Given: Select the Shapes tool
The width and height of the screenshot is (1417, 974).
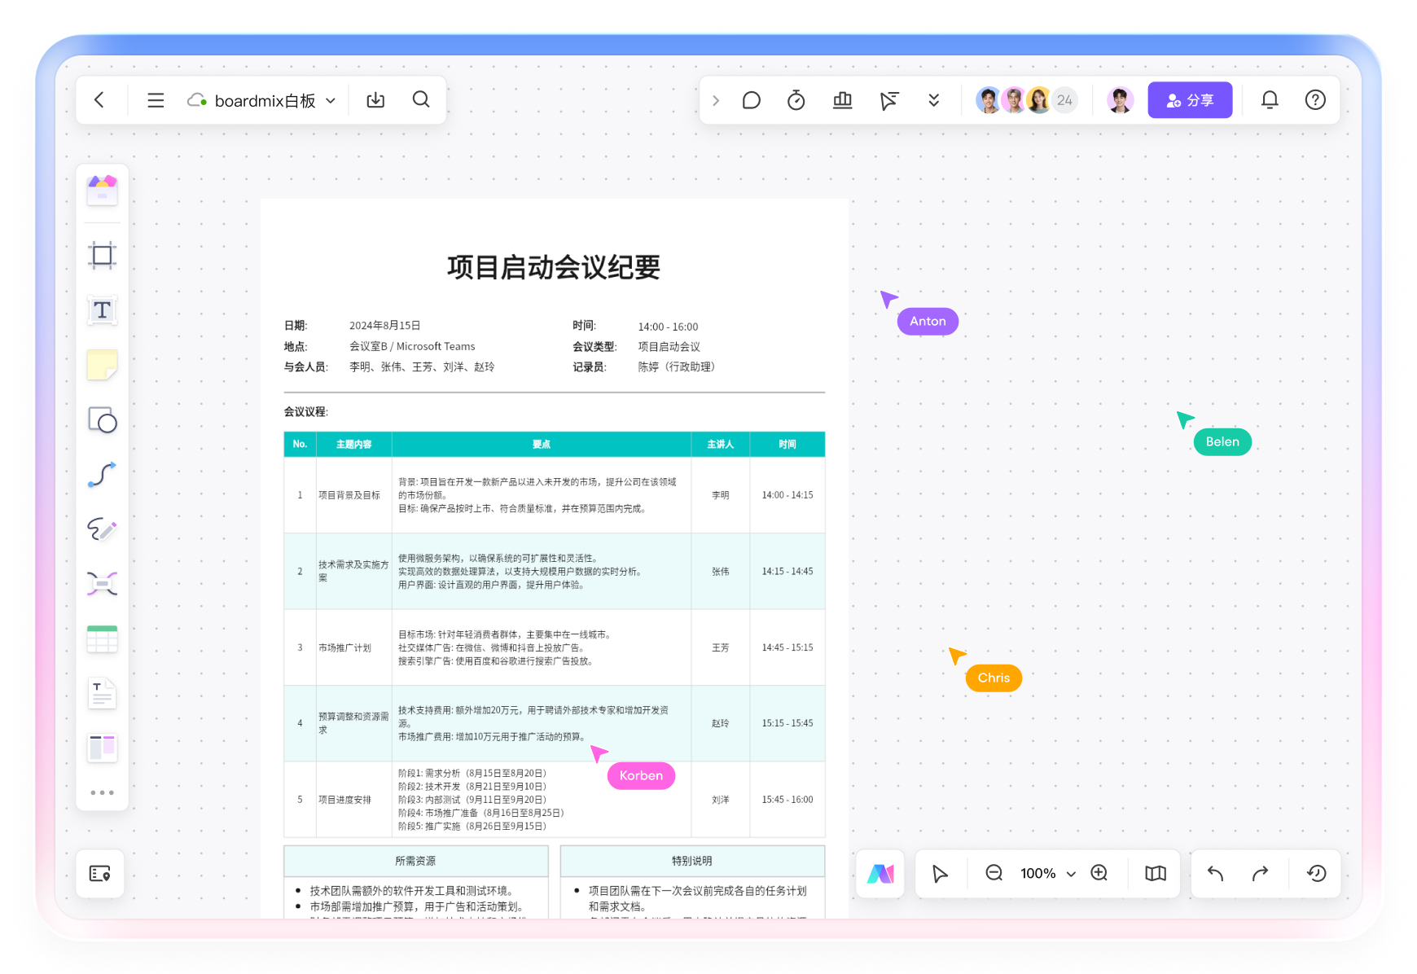Looking at the screenshot, I should (102, 420).
